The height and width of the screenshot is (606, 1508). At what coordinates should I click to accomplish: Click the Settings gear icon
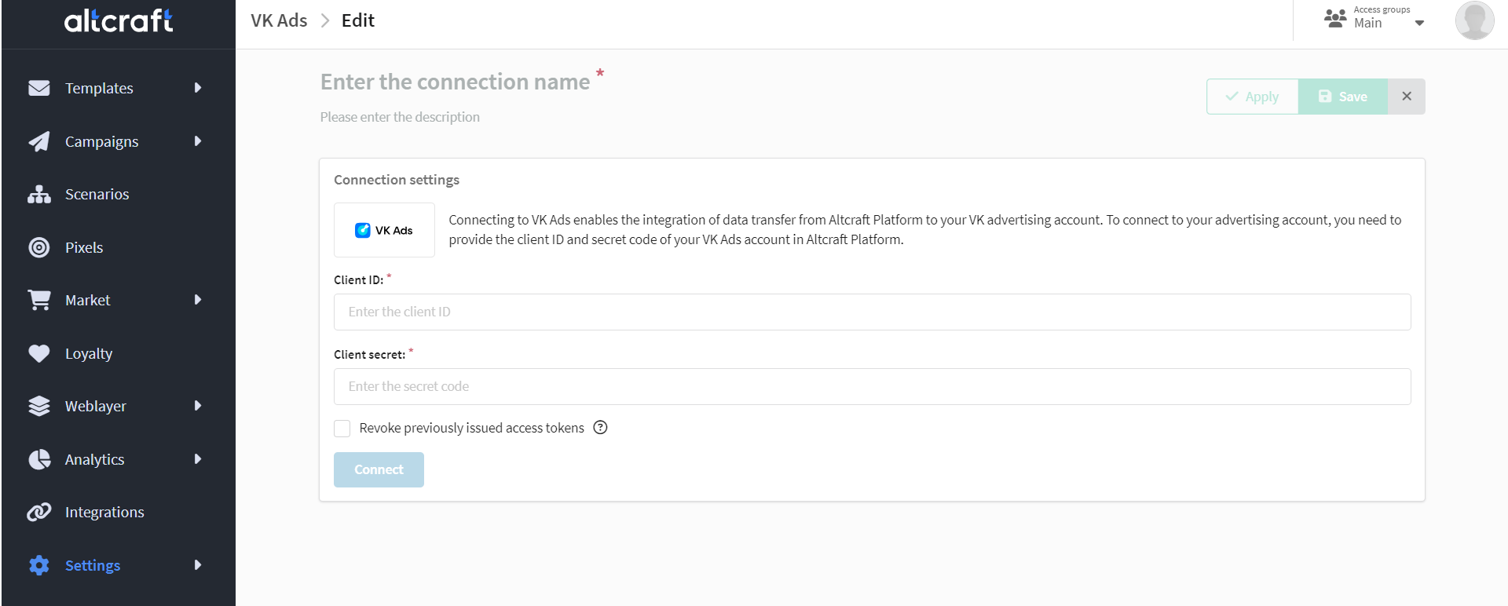(39, 565)
